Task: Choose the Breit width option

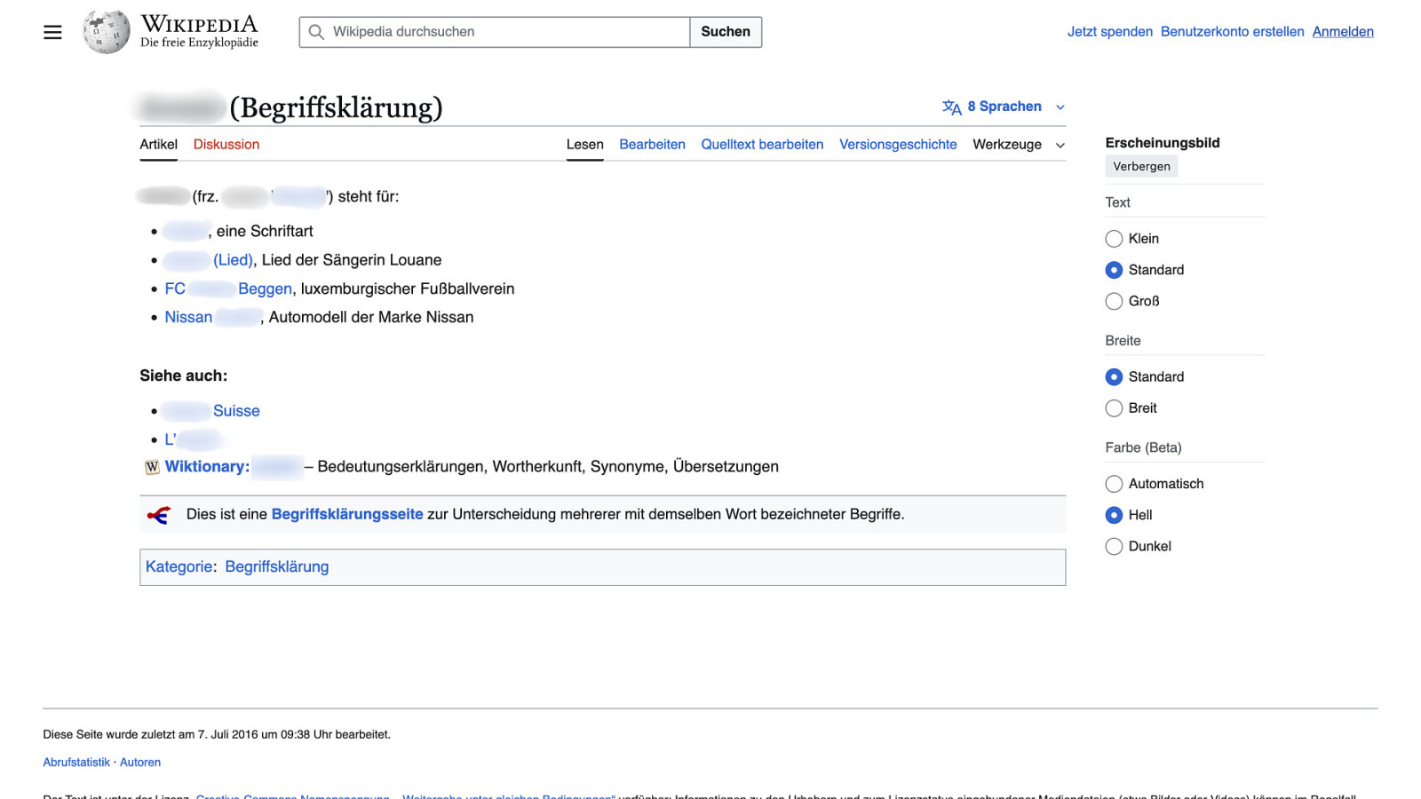Action: coord(1114,408)
